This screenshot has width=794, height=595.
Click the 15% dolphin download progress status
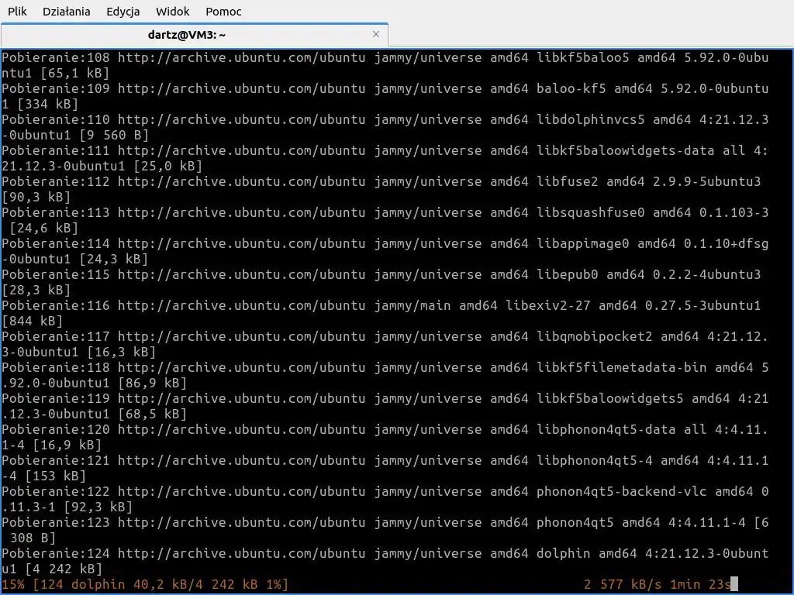coord(145,584)
